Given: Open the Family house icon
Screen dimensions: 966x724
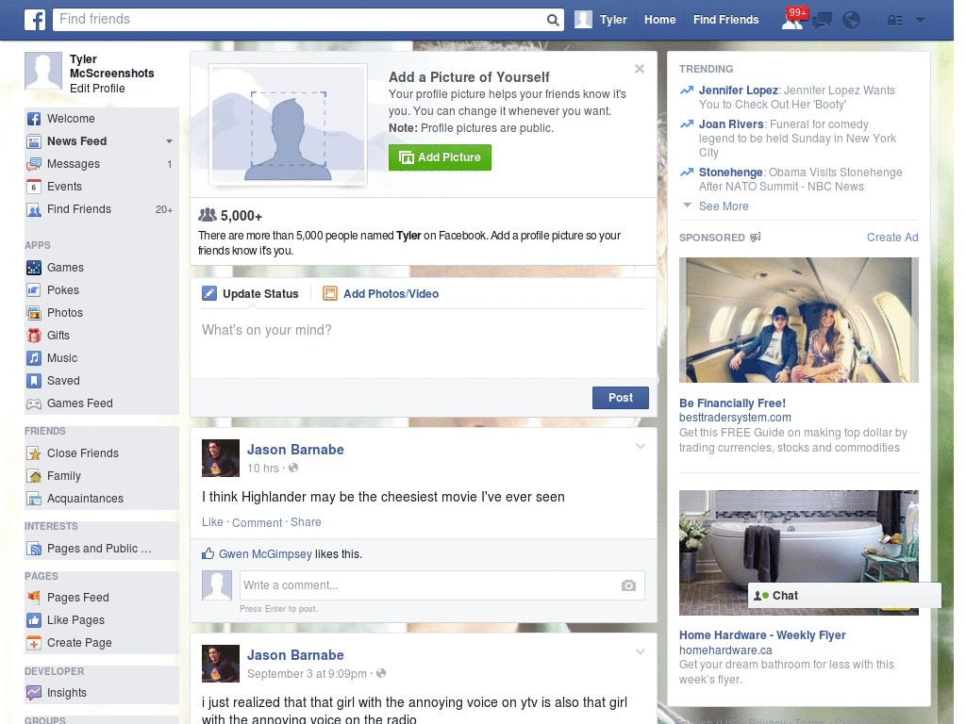Looking at the screenshot, I should point(34,476).
